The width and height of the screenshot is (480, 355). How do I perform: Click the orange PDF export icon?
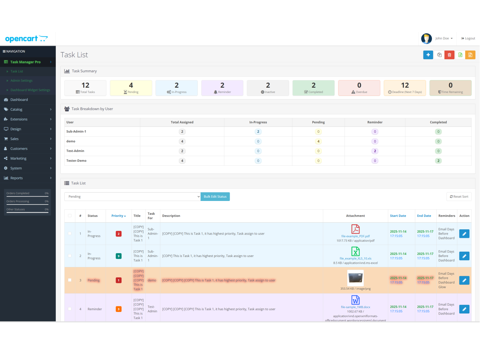tap(470, 55)
